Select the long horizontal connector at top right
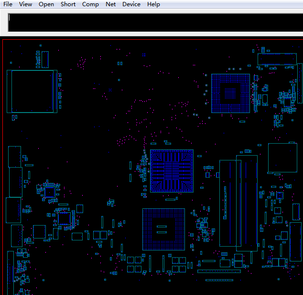Viewport: 303px width, 295px height. point(277,59)
